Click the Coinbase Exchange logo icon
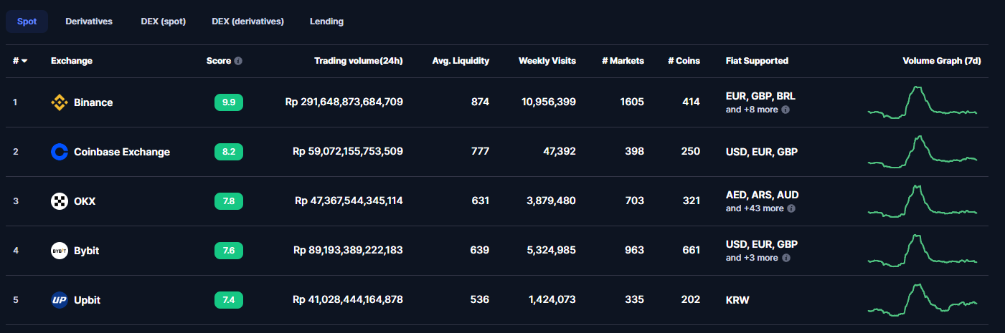The height and width of the screenshot is (333, 1005). pos(60,152)
